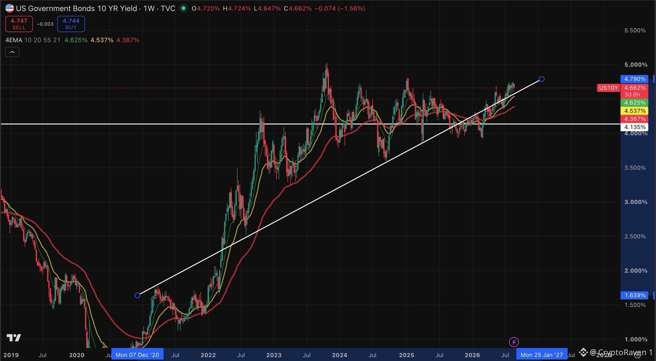Click the 2022 label on time axis
Viewport: 656px width, 361px height.
[x=208, y=355]
